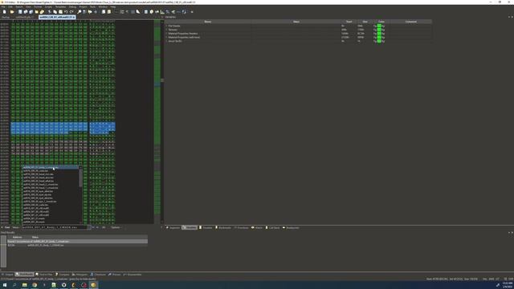The height and width of the screenshot is (289, 514).
Task: Click the Address header in Find Results
Action: pyautogui.click(x=18, y=238)
